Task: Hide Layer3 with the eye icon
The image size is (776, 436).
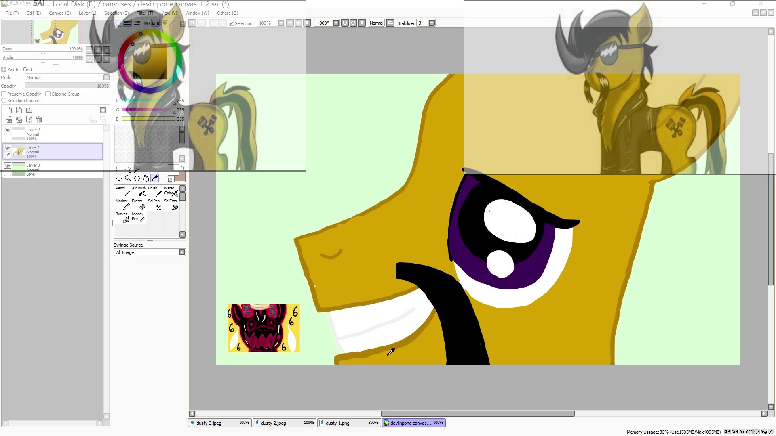Action: [x=7, y=166]
